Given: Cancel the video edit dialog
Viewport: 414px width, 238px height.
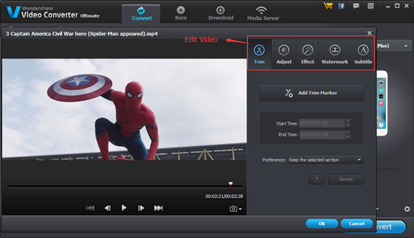Looking at the screenshot, I should 357,224.
